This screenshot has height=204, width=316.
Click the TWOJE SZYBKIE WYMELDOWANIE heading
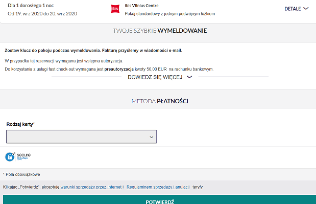tap(160, 31)
